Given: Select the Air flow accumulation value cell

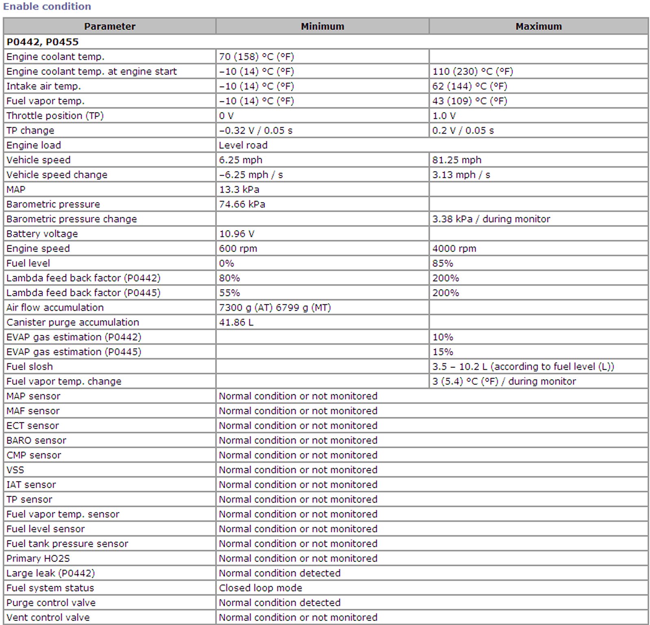Looking at the screenshot, I should [x=275, y=308].
